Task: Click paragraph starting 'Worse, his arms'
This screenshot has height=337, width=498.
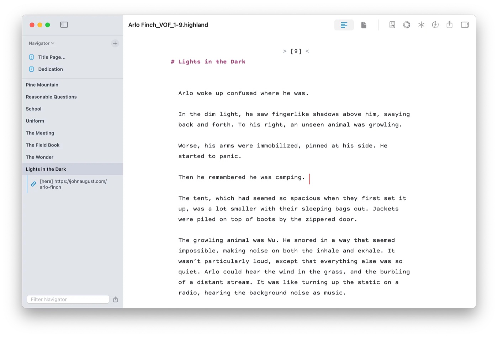Action: coord(283,151)
